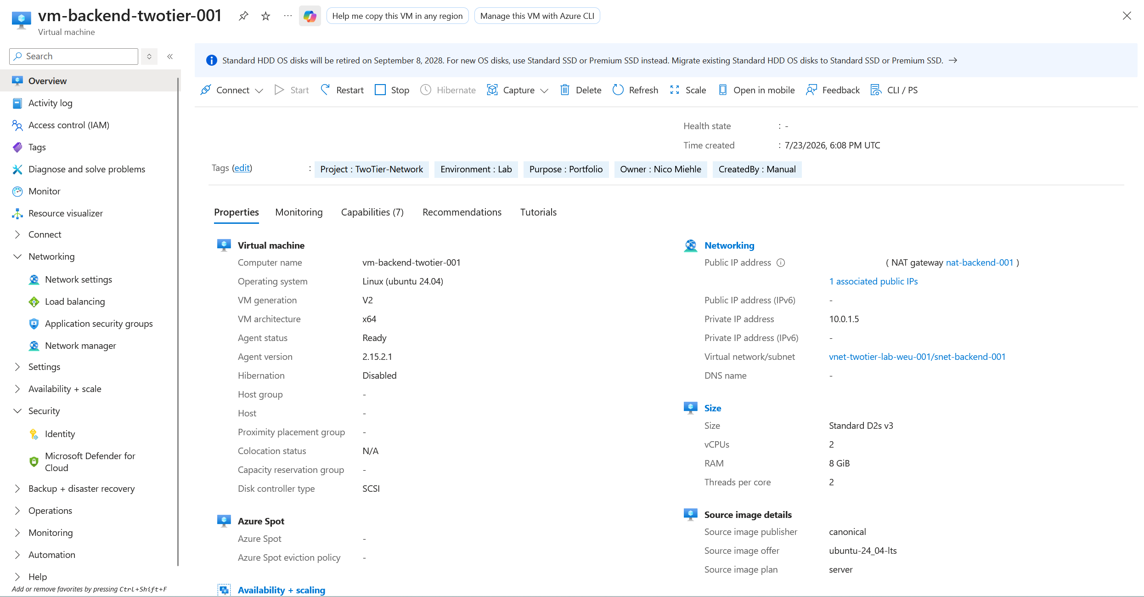The width and height of the screenshot is (1144, 597).
Task: Collapse the sidebar menu with double chevron
Action: point(170,57)
